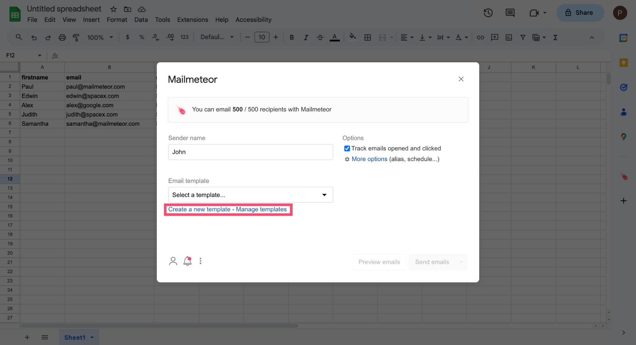Screen dimensions: 636x345
Task: Toggle italic formatting
Action: pos(306,38)
